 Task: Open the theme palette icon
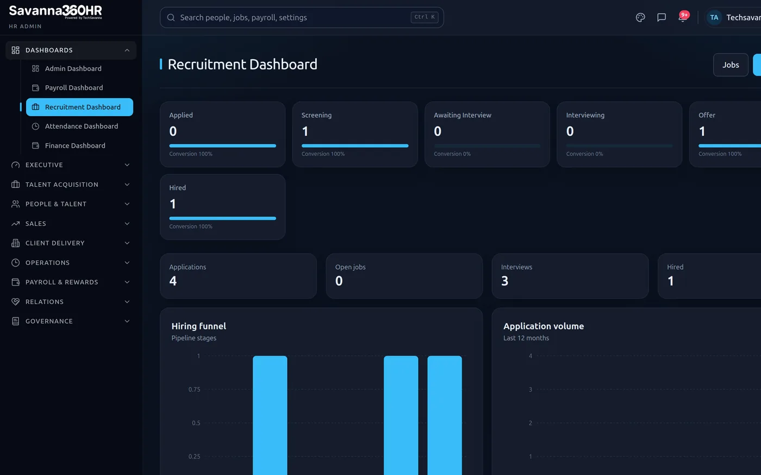(640, 17)
